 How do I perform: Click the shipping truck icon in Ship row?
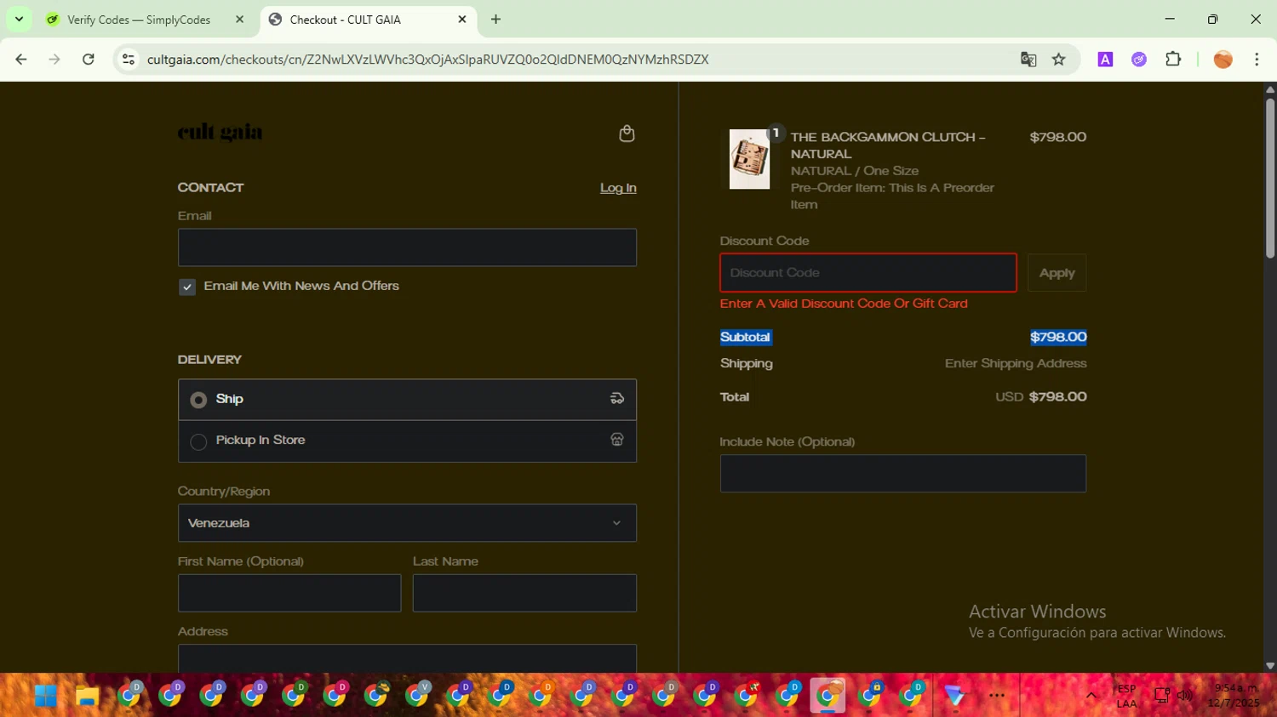(617, 399)
